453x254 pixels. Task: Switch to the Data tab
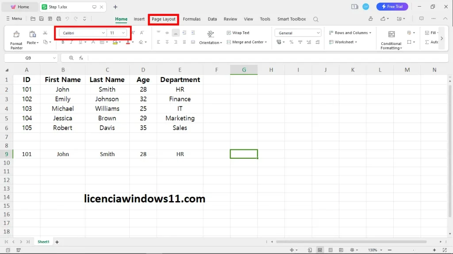click(x=212, y=19)
